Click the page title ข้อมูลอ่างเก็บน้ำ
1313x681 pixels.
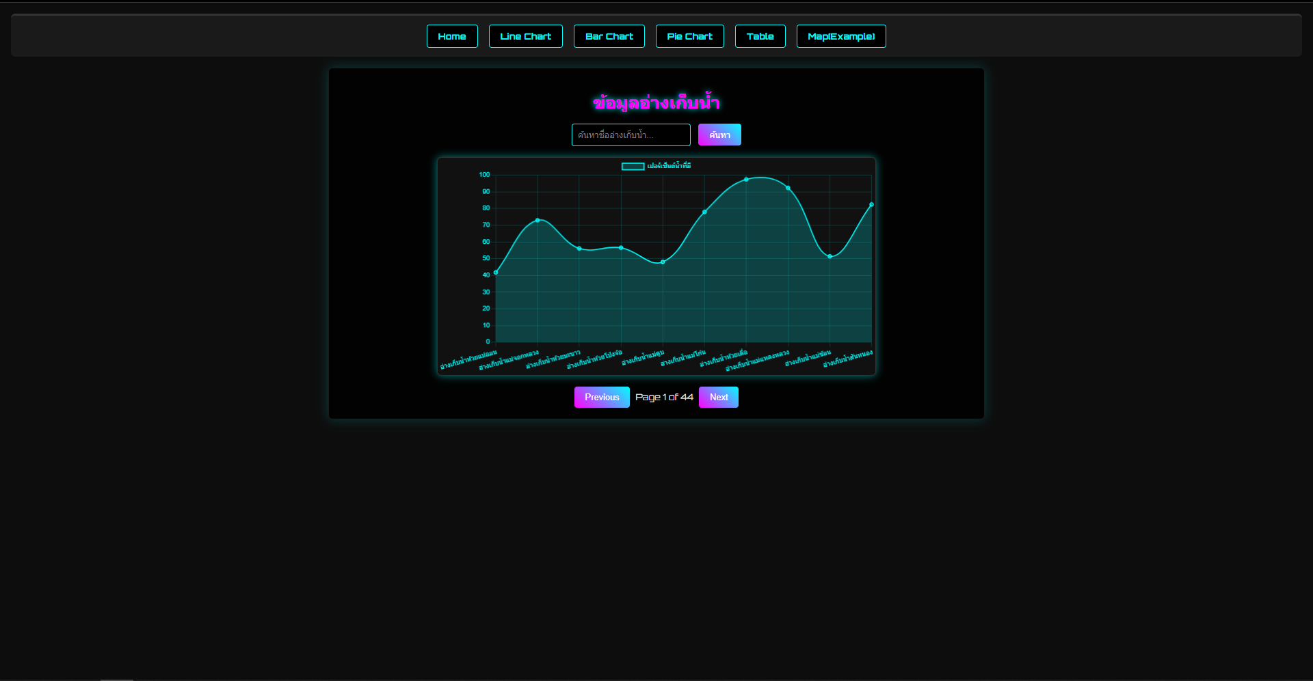pos(656,102)
